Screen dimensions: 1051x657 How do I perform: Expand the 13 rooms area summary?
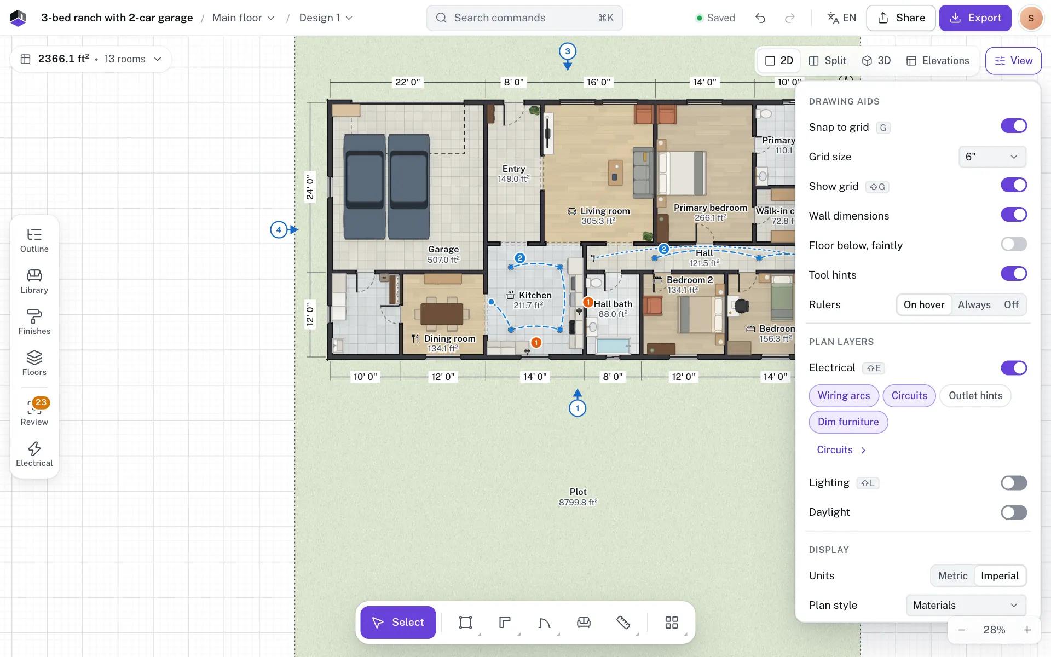[x=91, y=59]
